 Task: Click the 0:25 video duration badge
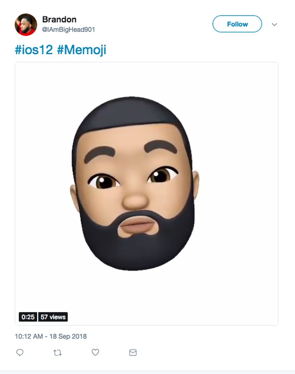[x=28, y=317]
